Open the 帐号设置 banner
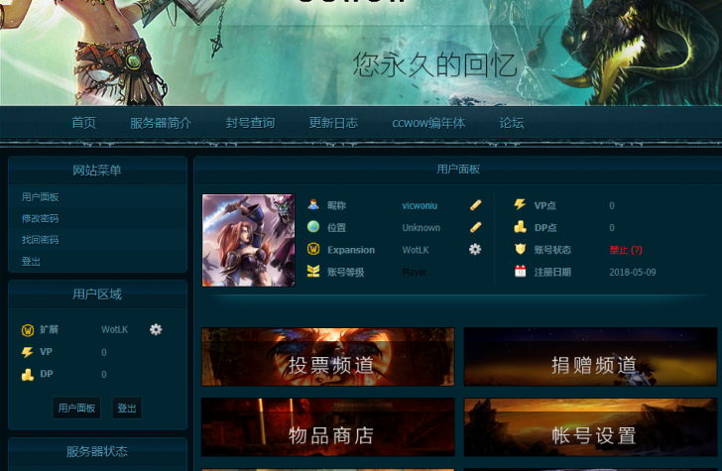Viewport: 722px width, 471px height. 590,427
